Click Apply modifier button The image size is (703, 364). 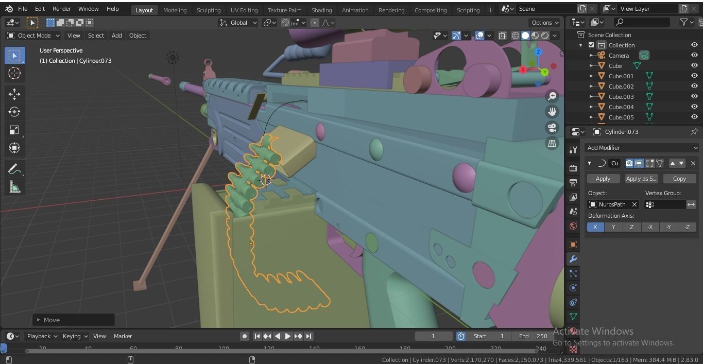click(x=603, y=179)
